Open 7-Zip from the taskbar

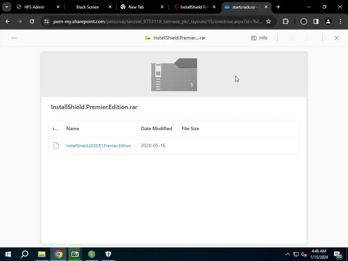click(75, 254)
